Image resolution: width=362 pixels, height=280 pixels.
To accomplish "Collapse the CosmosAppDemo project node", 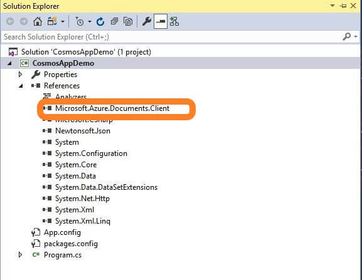I will pyautogui.click(x=9, y=63).
